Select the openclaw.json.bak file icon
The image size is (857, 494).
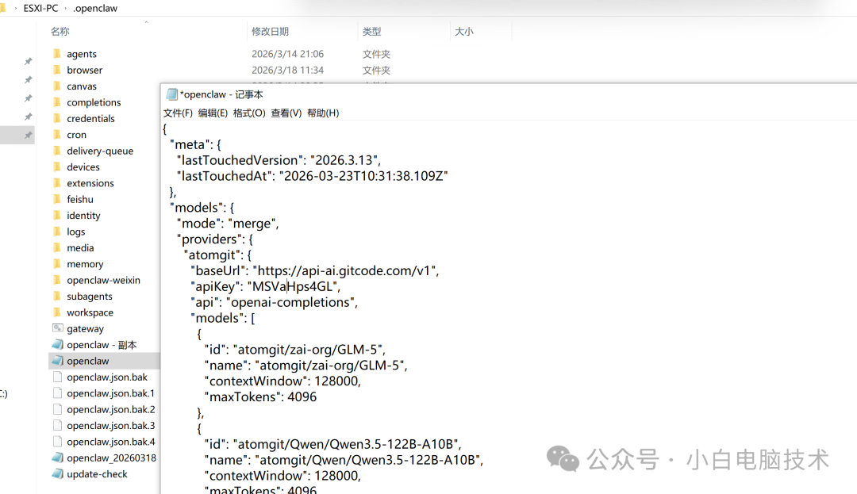click(57, 377)
